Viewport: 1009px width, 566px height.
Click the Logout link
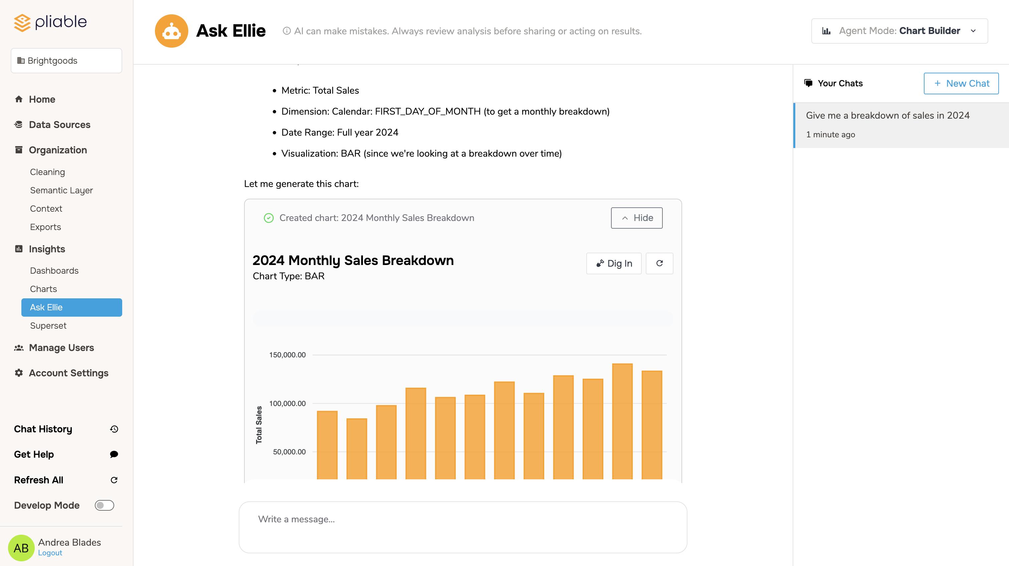pyautogui.click(x=50, y=553)
